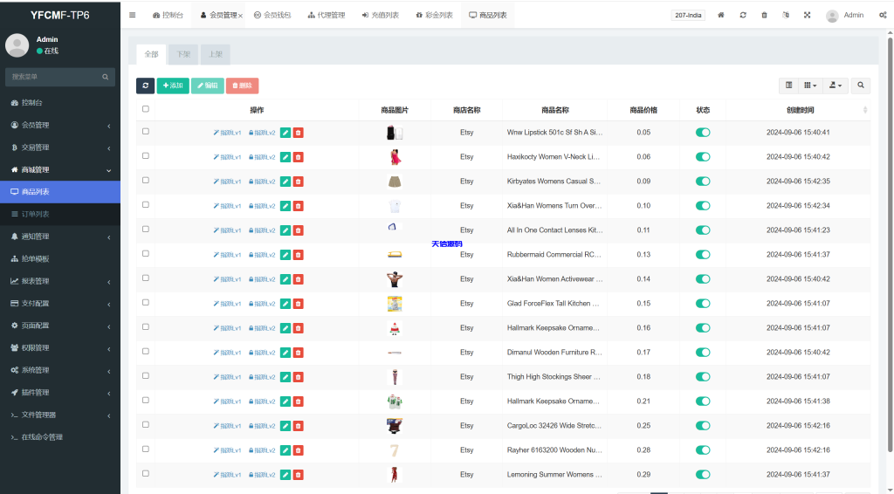The width and height of the screenshot is (894, 494).
Task: Click Lv2 link in Haxikocty Women V-Neck row
Action: (x=262, y=157)
